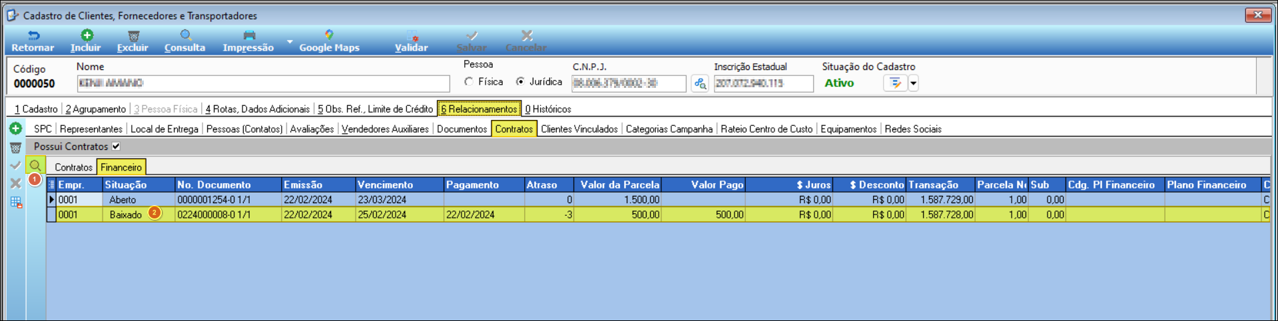Switch to the Financeiro tab
The image size is (1278, 321).
121,167
